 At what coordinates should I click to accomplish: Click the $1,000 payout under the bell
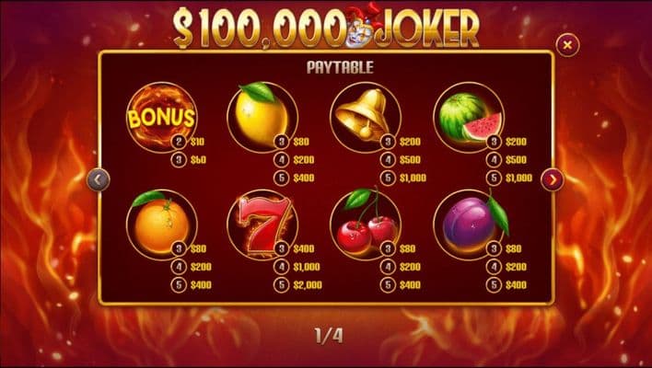click(413, 178)
